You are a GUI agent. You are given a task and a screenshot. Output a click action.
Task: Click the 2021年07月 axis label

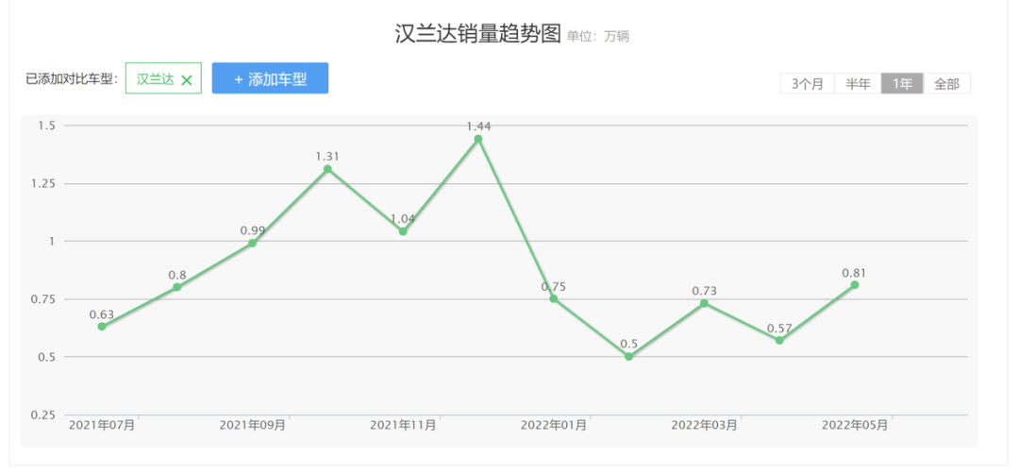(102, 425)
